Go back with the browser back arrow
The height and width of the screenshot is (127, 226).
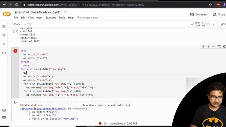4,5
